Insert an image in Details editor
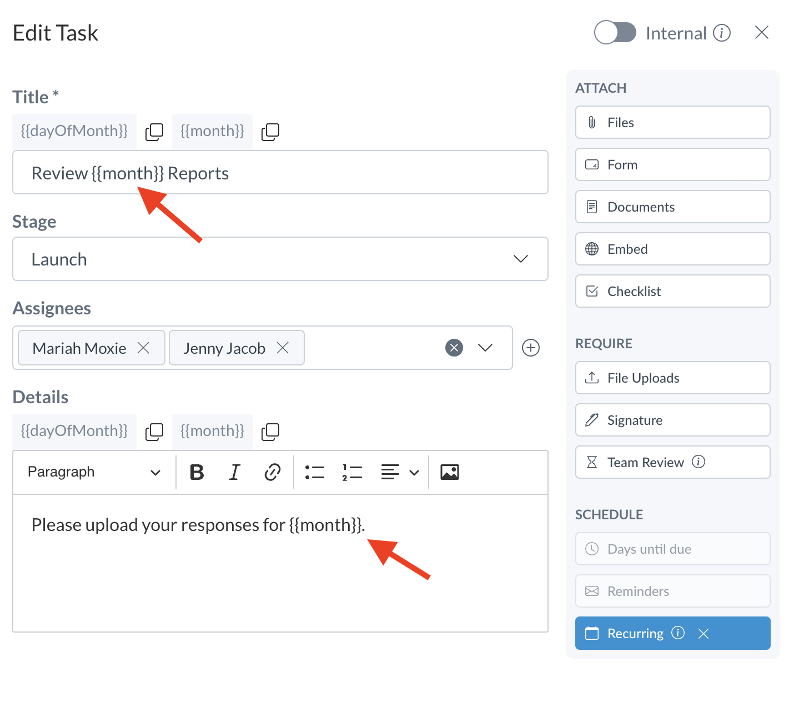The height and width of the screenshot is (712, 794). pos(449,472)
